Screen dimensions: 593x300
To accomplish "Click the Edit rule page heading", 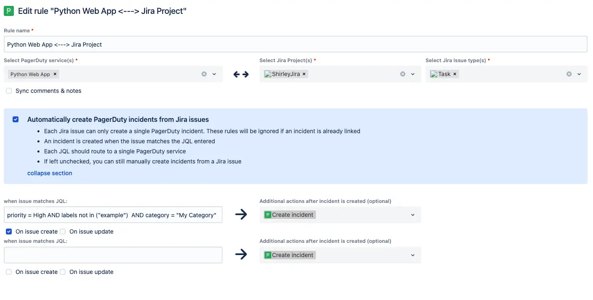I will click(x=102, y=11).
